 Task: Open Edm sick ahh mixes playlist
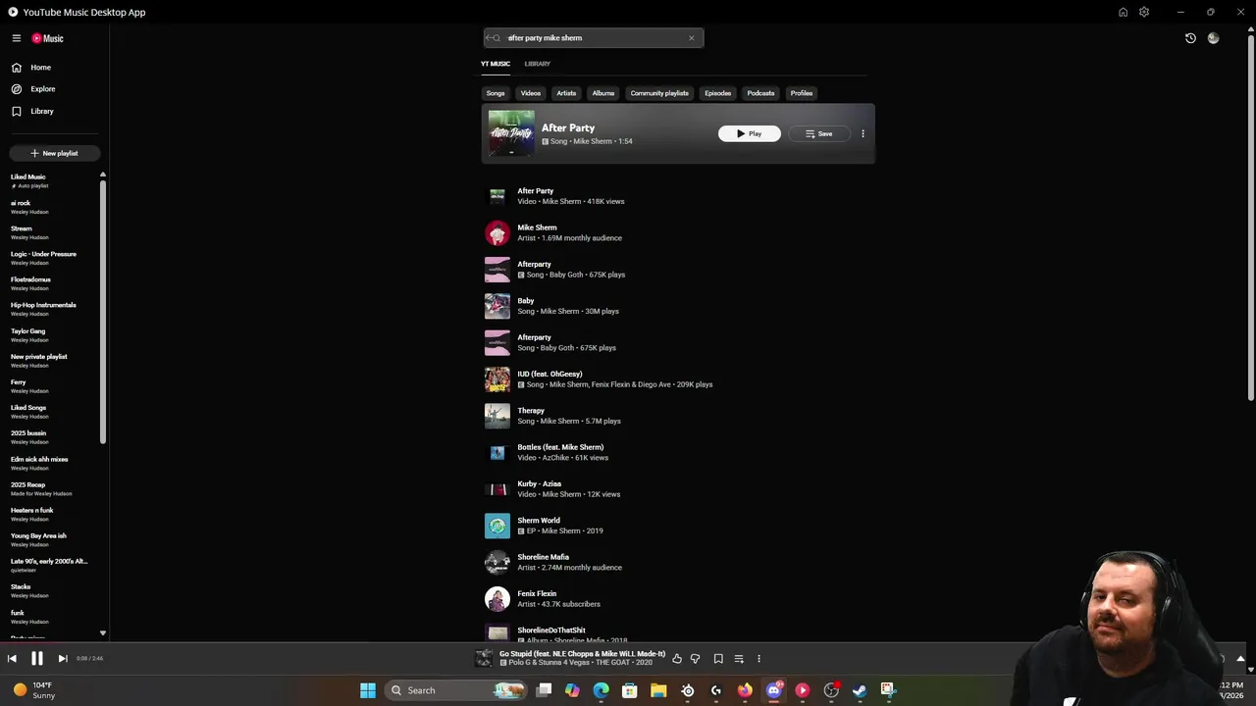pyautogui.click(x=51, y=463)
